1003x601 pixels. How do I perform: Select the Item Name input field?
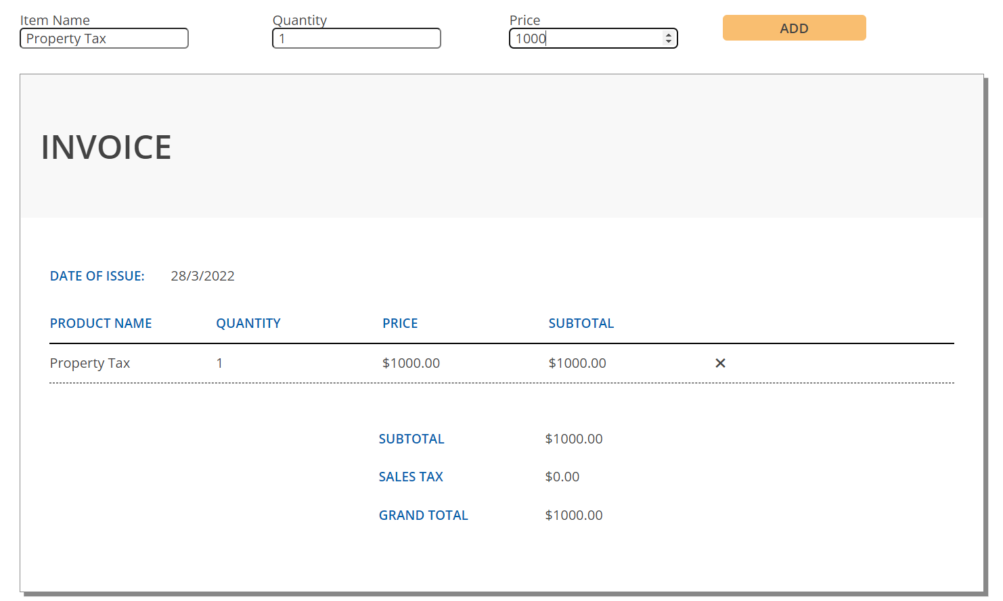click(104, 38)
